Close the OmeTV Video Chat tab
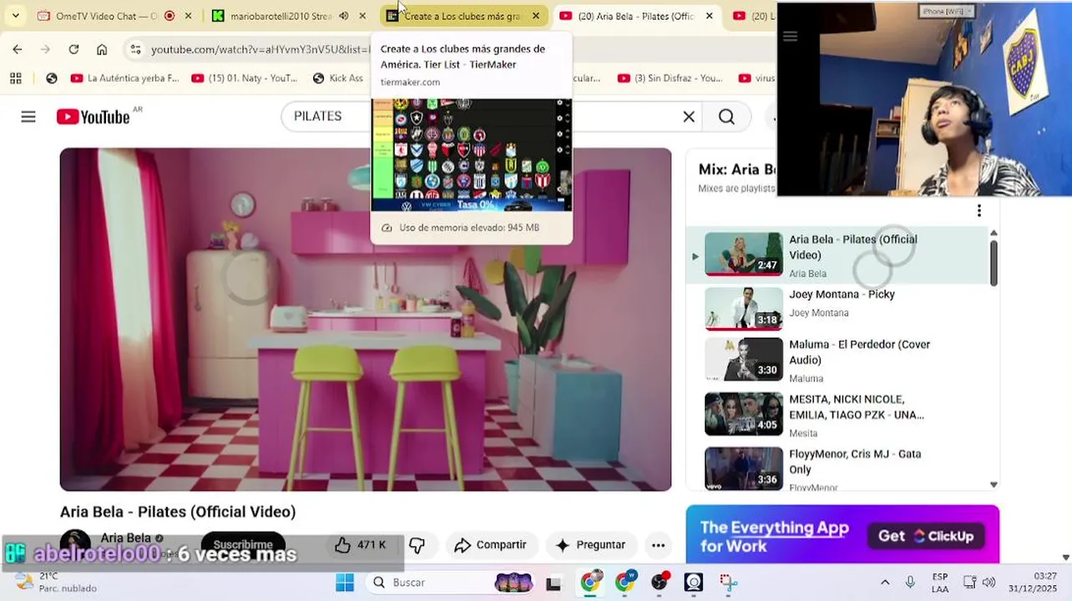1072x601 pixels. pyautogui.click(x=188, y=16)
